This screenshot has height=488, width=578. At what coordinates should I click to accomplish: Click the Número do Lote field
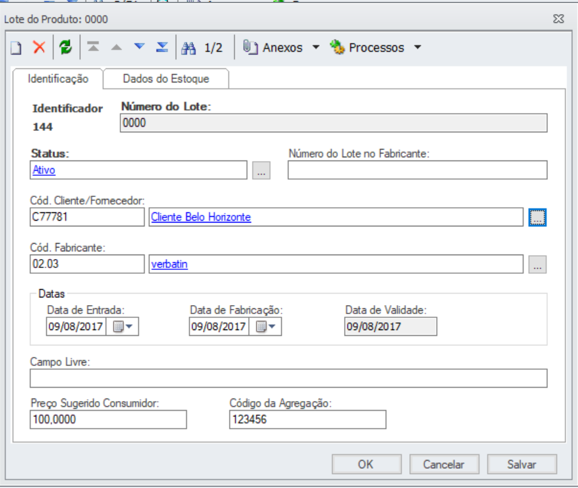click(334, 123)
